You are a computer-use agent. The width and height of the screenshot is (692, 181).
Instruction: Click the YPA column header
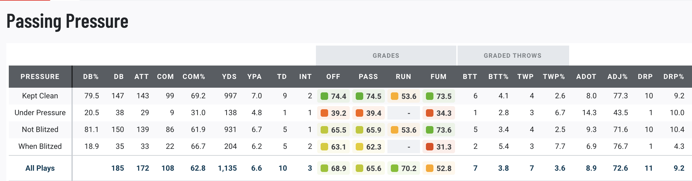point(254,77)
